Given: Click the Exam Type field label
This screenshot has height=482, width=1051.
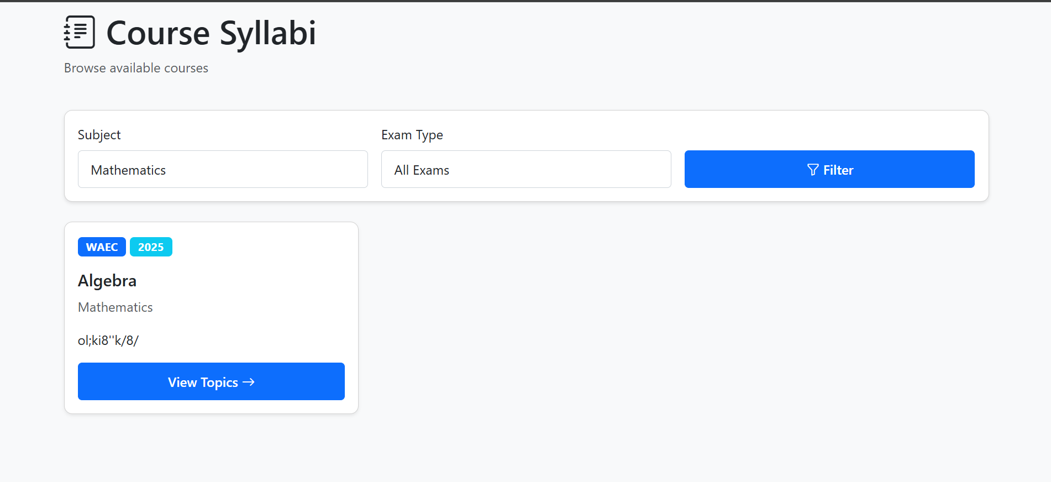Looking at the screenshot, I should coord(412,135).
